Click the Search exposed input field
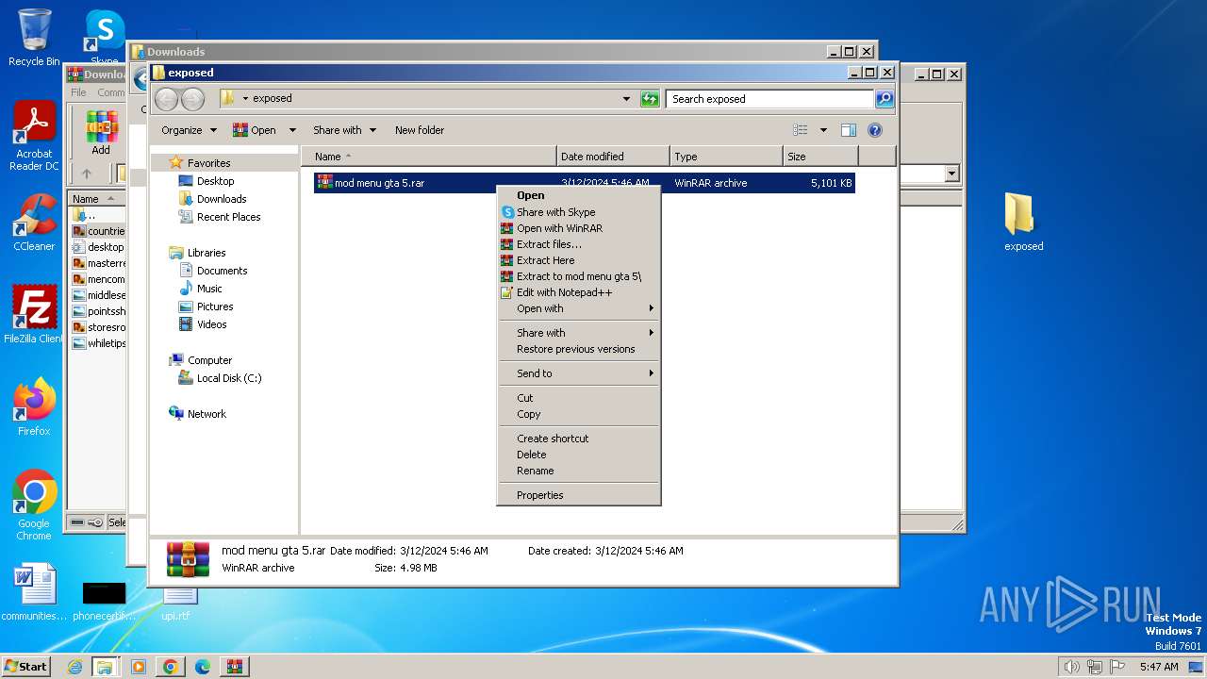This screenshot has height=679, width=1207. (x=769, y=99)
